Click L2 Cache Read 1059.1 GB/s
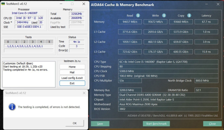 tap(130, 42)
